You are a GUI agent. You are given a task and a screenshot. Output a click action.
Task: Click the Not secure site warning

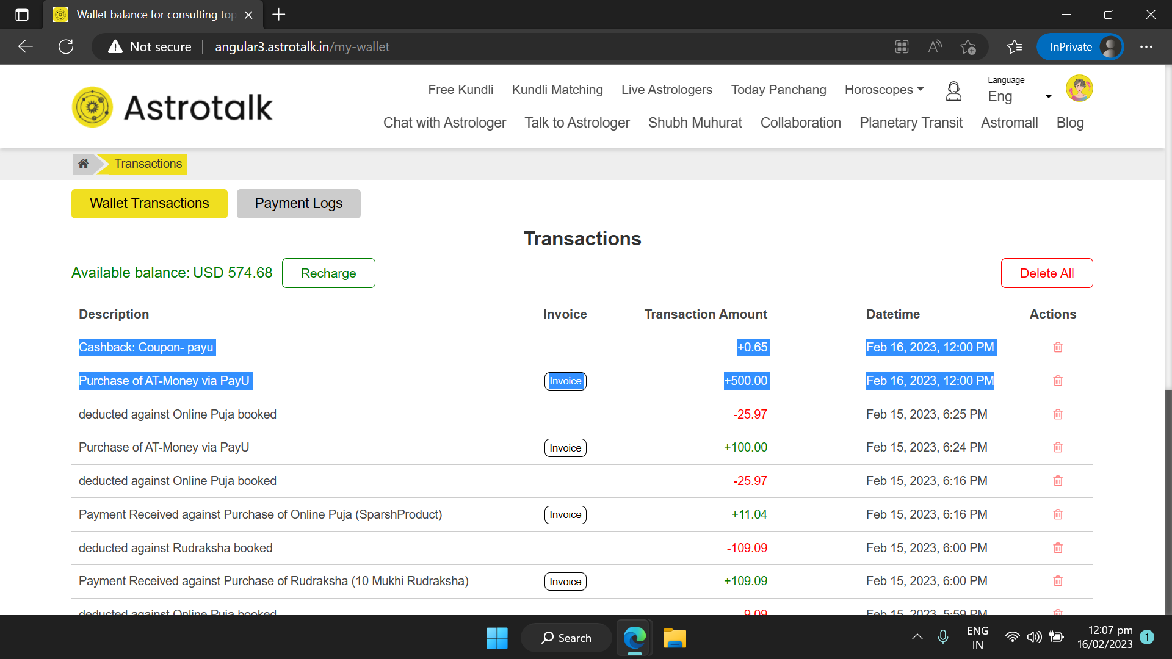point(150,47)
